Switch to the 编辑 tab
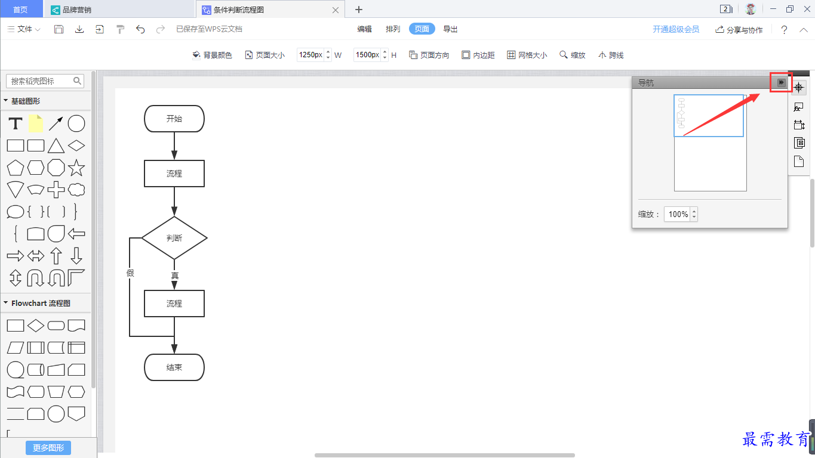815x458 pixels. [364, 29]
